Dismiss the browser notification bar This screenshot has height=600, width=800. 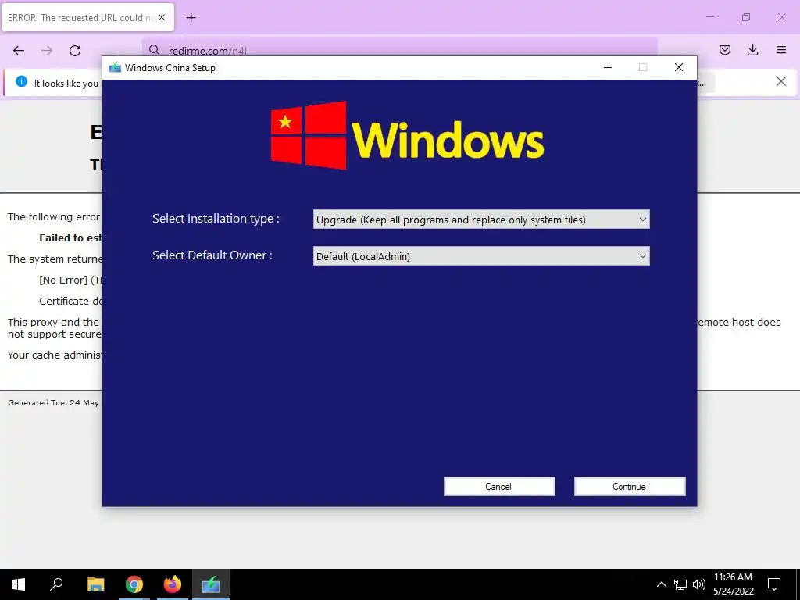(780, 81)
